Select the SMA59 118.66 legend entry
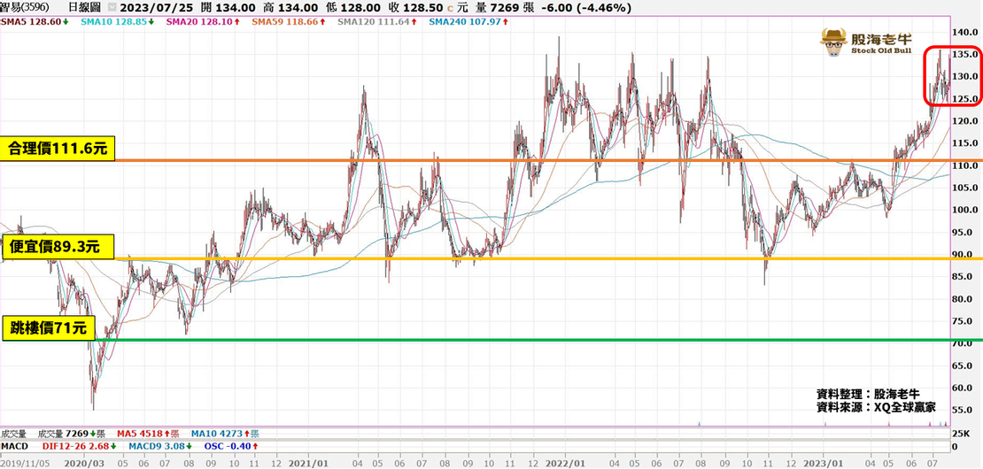This screenshot has height=469, width=983. [275, 20]
